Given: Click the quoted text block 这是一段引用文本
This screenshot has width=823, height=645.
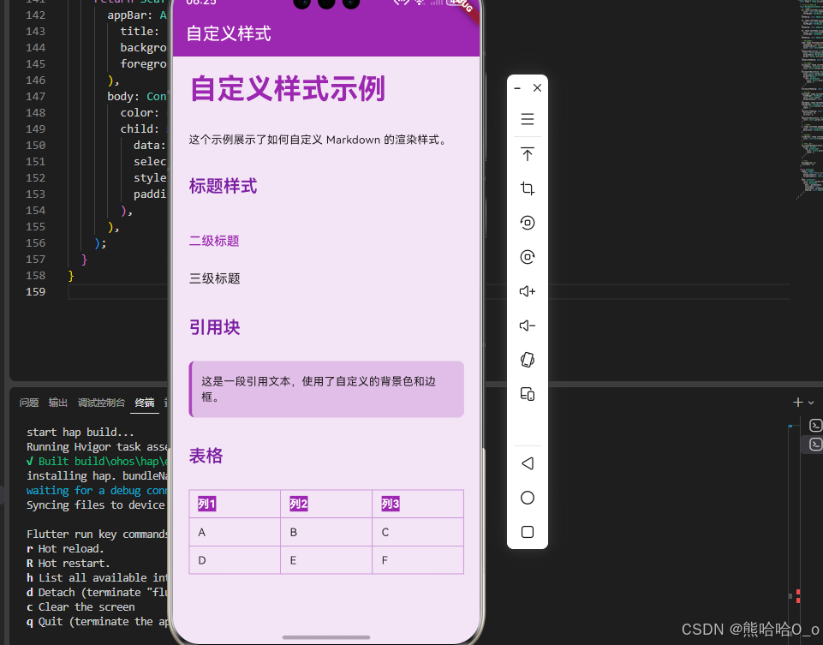Looking at the screenshot, I should tap(326, 389).
